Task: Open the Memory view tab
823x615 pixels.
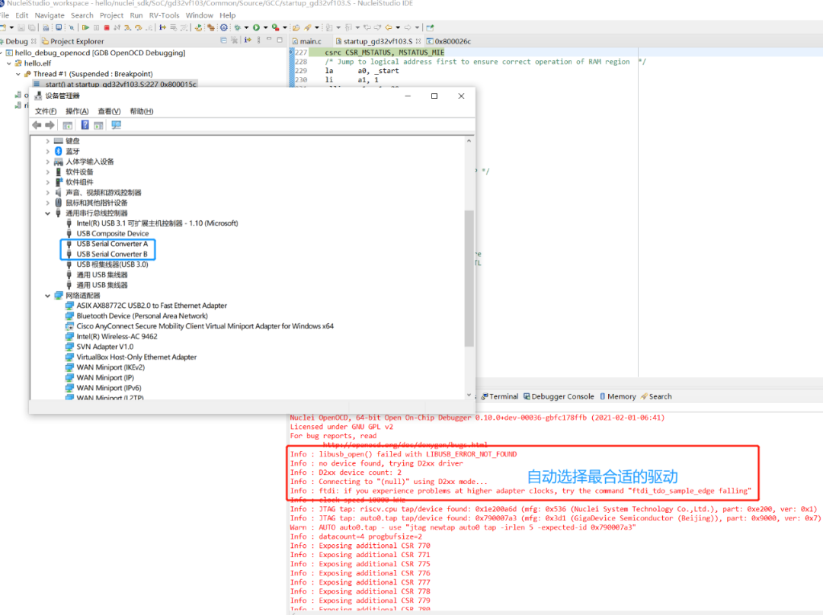Action: click(x=618, y=396)
